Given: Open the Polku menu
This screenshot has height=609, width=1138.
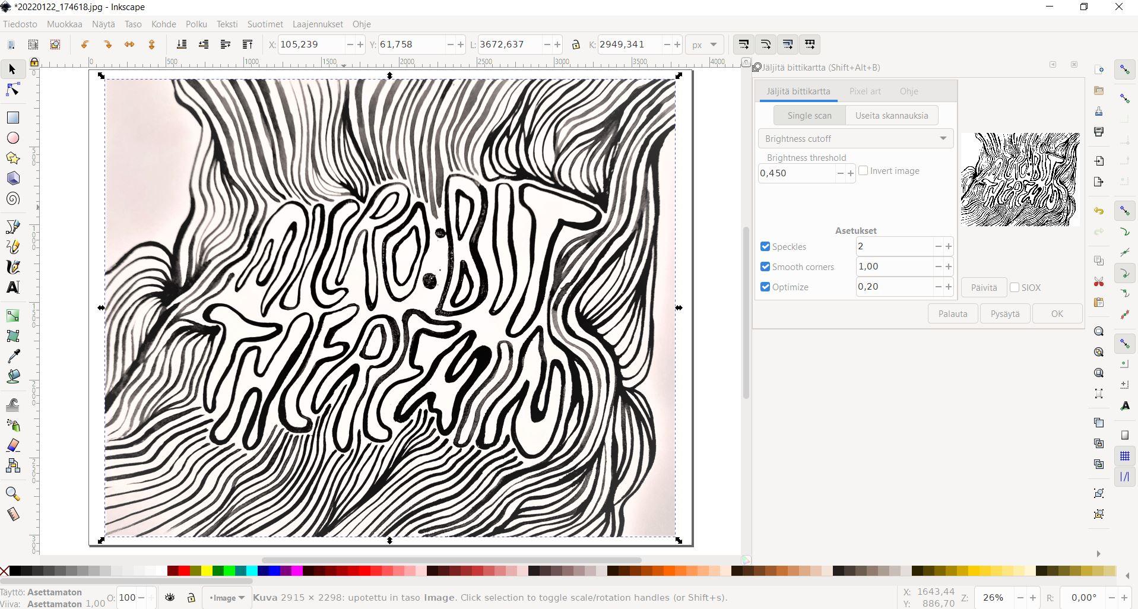Looking at the screenshot, I should 196,24.
